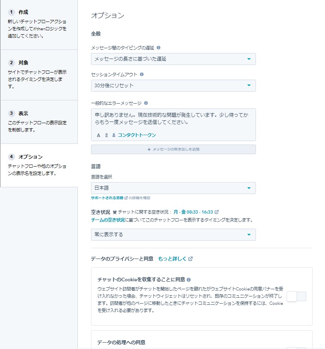Open 月 - 金 08:33 - 16:33 availability link
Viewport: 325px width, 349px height.
(x=193, y=212)
